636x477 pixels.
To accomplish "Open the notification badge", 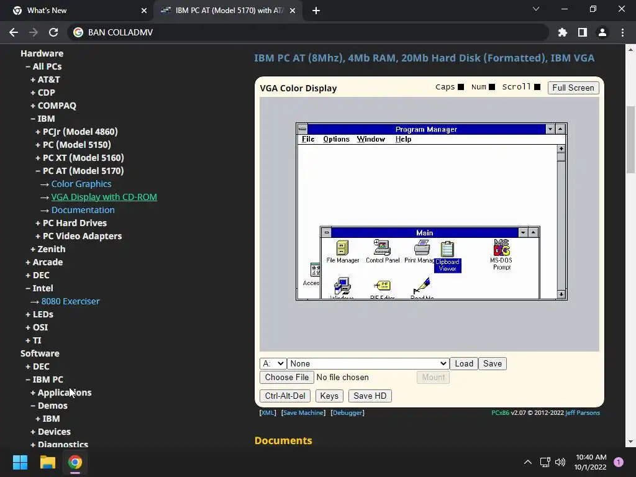I will pos(618,462).
